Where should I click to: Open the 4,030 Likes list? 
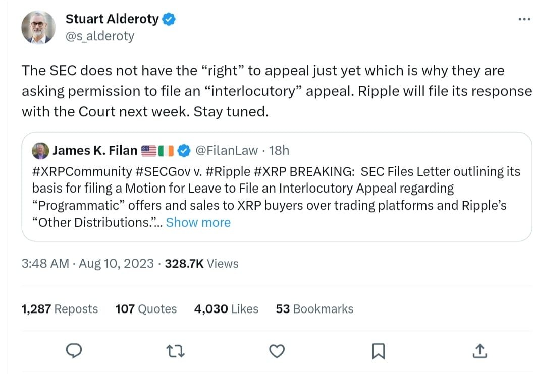[x=226, y=309]
